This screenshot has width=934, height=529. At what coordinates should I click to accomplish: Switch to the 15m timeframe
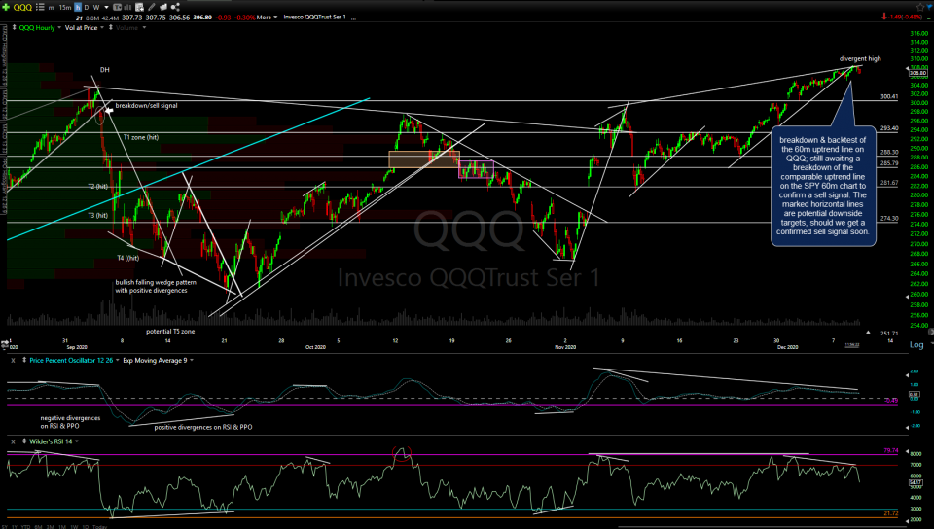[65, 7]
